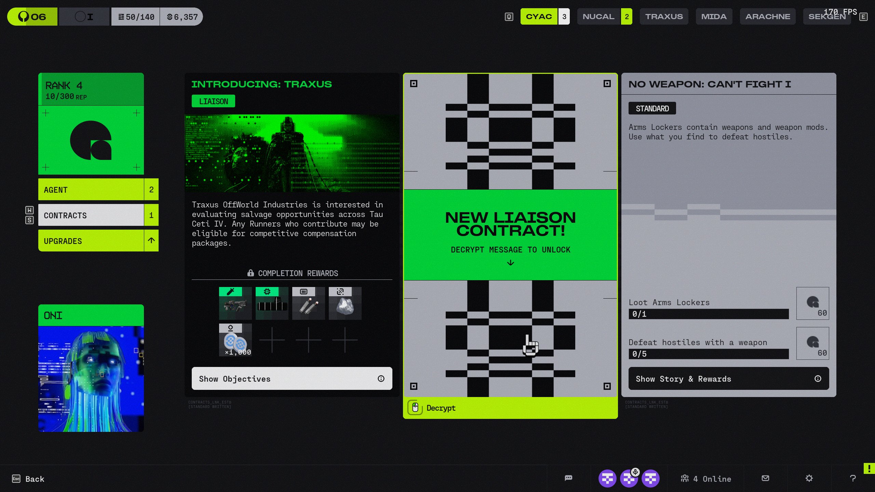Open the Agent menu item

point(91,190)
